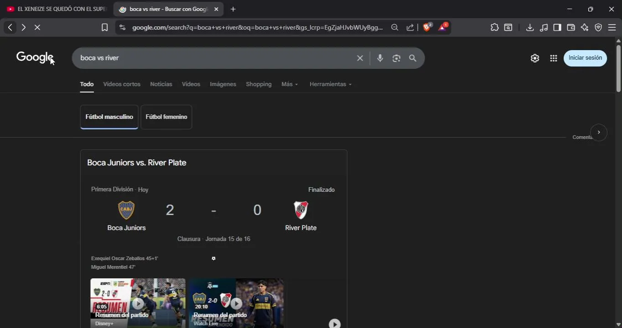622x328 pixels.
Task: Click the Exequiel Oscar Zeballos 45+1' scorer
Action: [x=124, y=258]
